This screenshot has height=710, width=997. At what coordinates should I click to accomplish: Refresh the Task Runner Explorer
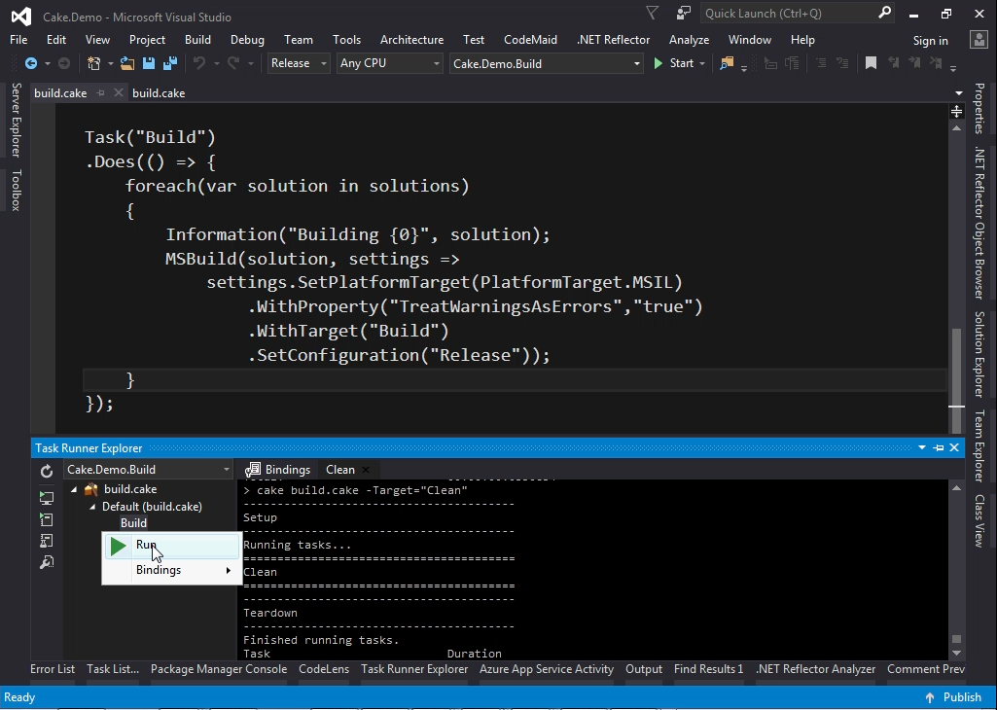47,471
